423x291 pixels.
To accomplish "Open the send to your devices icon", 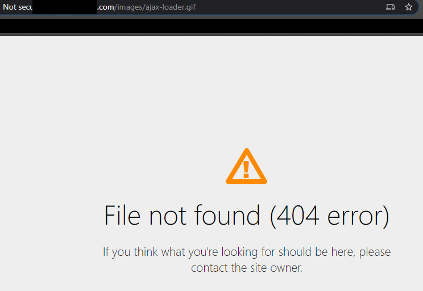I will (390, 7).
